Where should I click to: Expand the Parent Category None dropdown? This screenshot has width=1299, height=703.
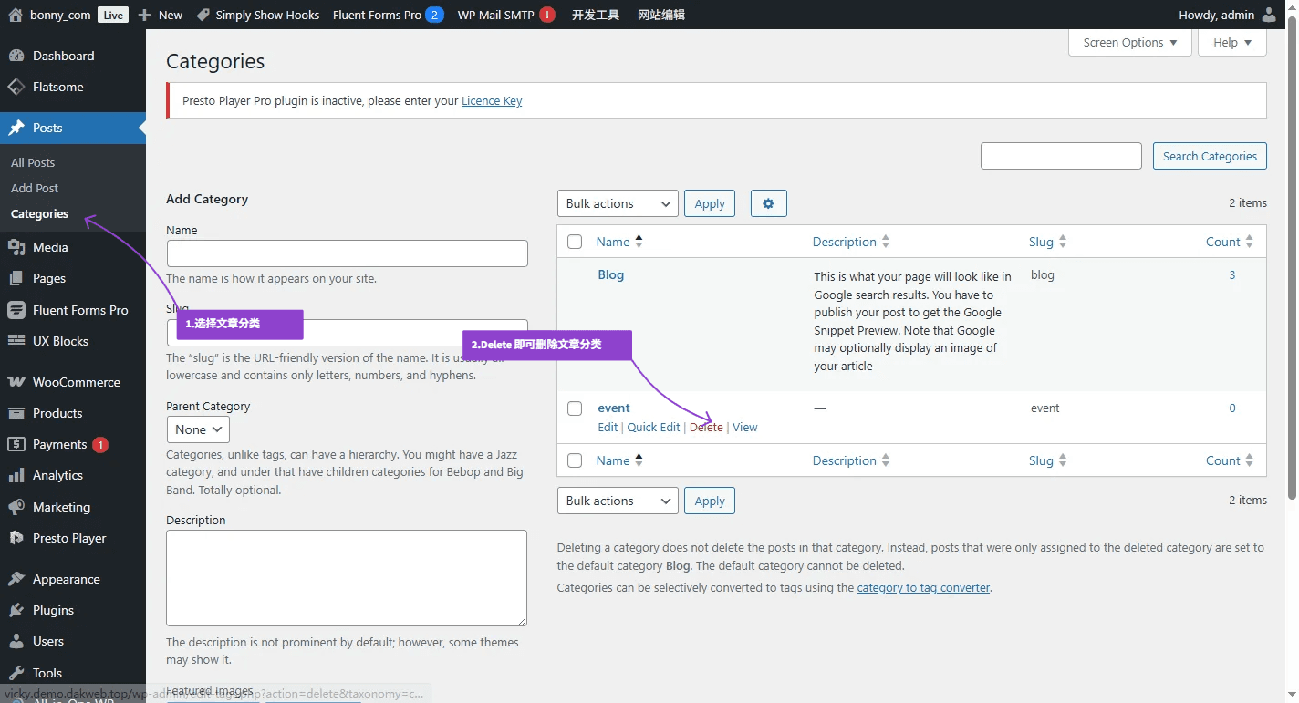(198, 429)
